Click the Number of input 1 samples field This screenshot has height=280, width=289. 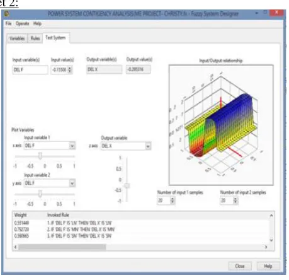click(x=164, y=201)
